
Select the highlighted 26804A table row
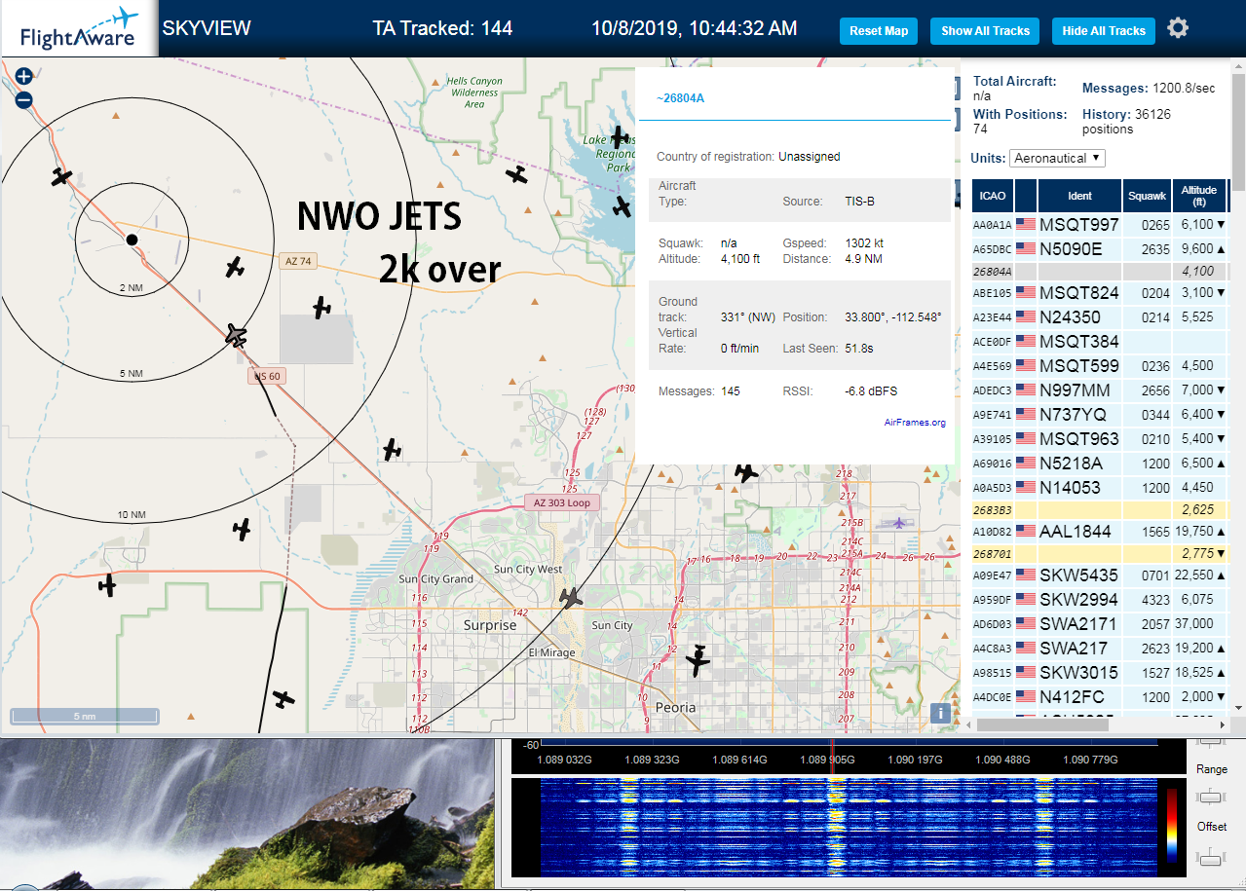click(1101, 272)
